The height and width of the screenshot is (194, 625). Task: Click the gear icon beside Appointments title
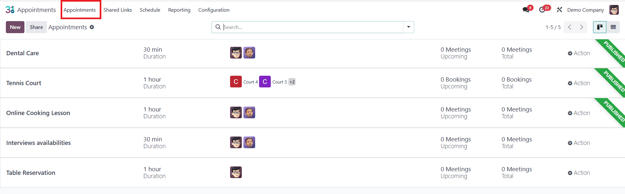click(92, 27)
